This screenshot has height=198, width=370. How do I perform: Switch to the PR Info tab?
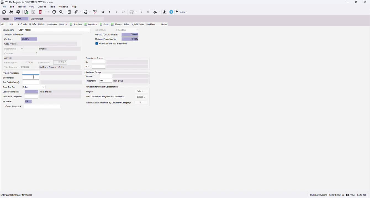pyautogui.click(x=32, y=24)
